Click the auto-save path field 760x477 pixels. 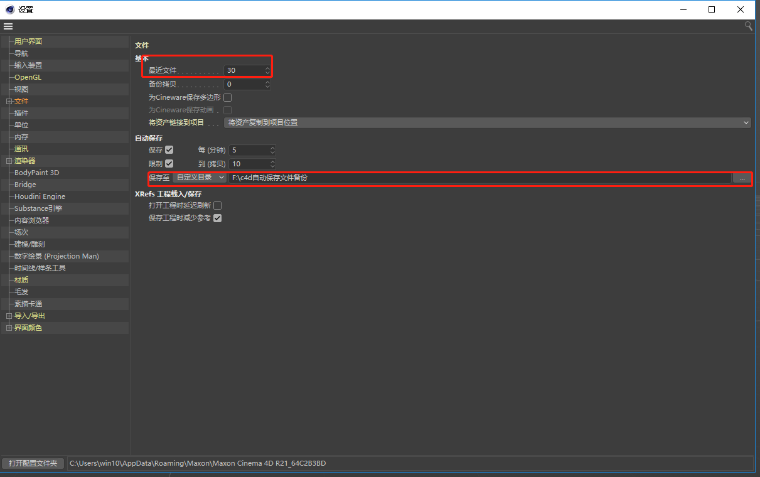[480, 178]
